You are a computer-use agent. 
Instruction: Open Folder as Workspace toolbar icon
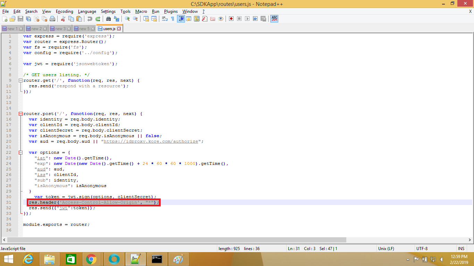coord(212,19)
